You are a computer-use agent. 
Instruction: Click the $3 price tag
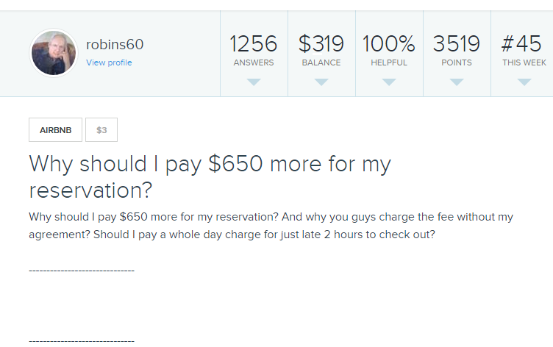click(x=101, y=130)
